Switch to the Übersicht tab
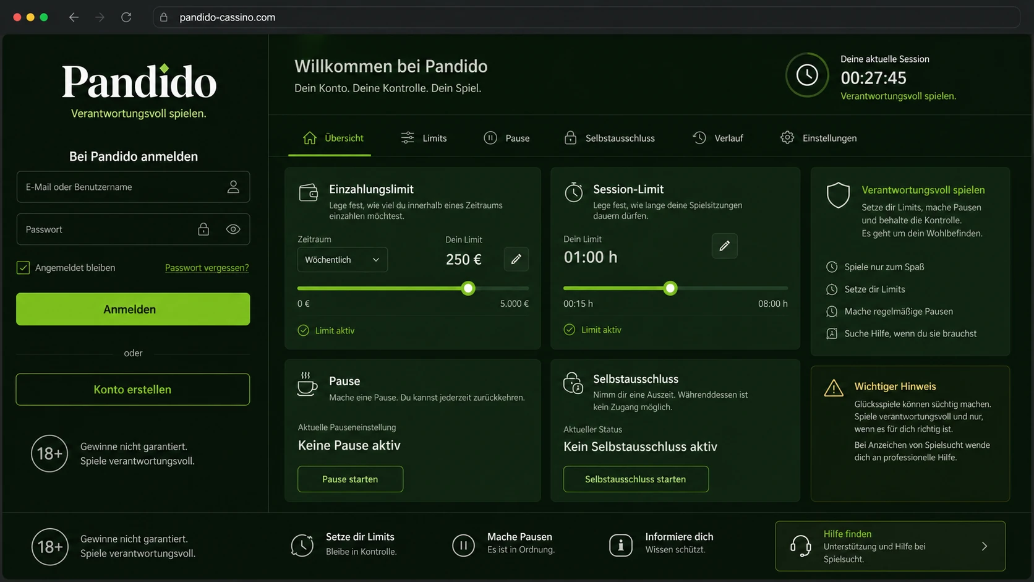The width and height of the screenshot is (1034, 582). 333,138
